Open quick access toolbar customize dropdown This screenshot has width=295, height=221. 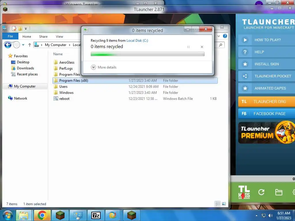click(26, 28)
